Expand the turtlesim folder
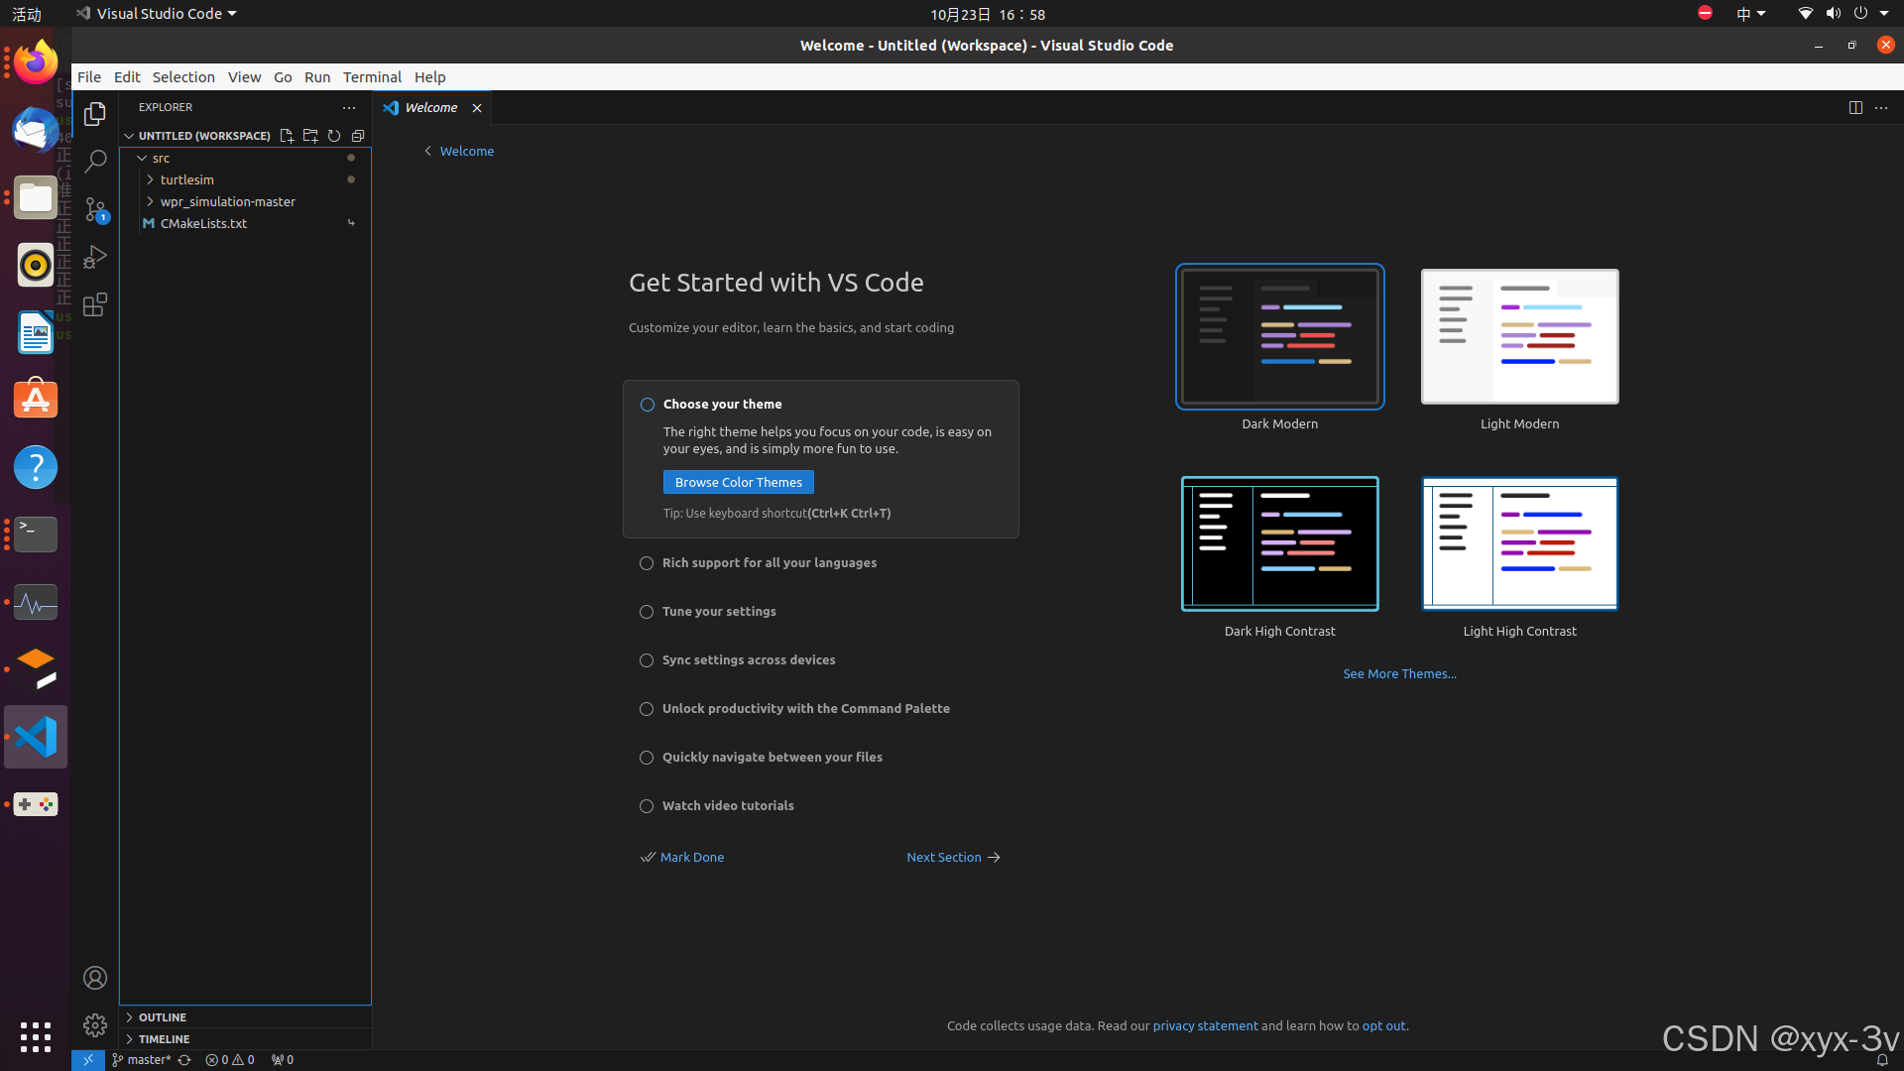This screenshot has height=1071, width=1904. [245, 179]
